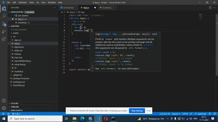The width and height of the screenshot is (218, 122).
Task: Open terminal app on taskbar
Action: pos(113,119)
